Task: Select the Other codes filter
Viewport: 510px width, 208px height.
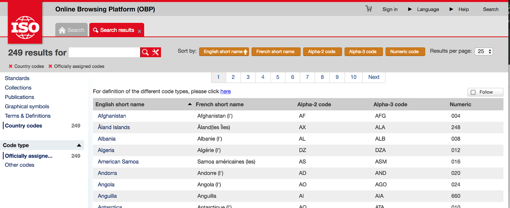Action: click(x=19, y=165)
